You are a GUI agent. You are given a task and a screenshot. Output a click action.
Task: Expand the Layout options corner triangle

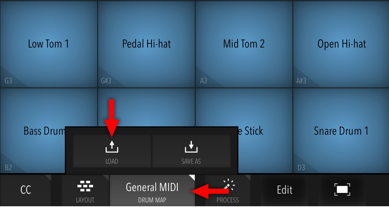(x=107, y=177)
